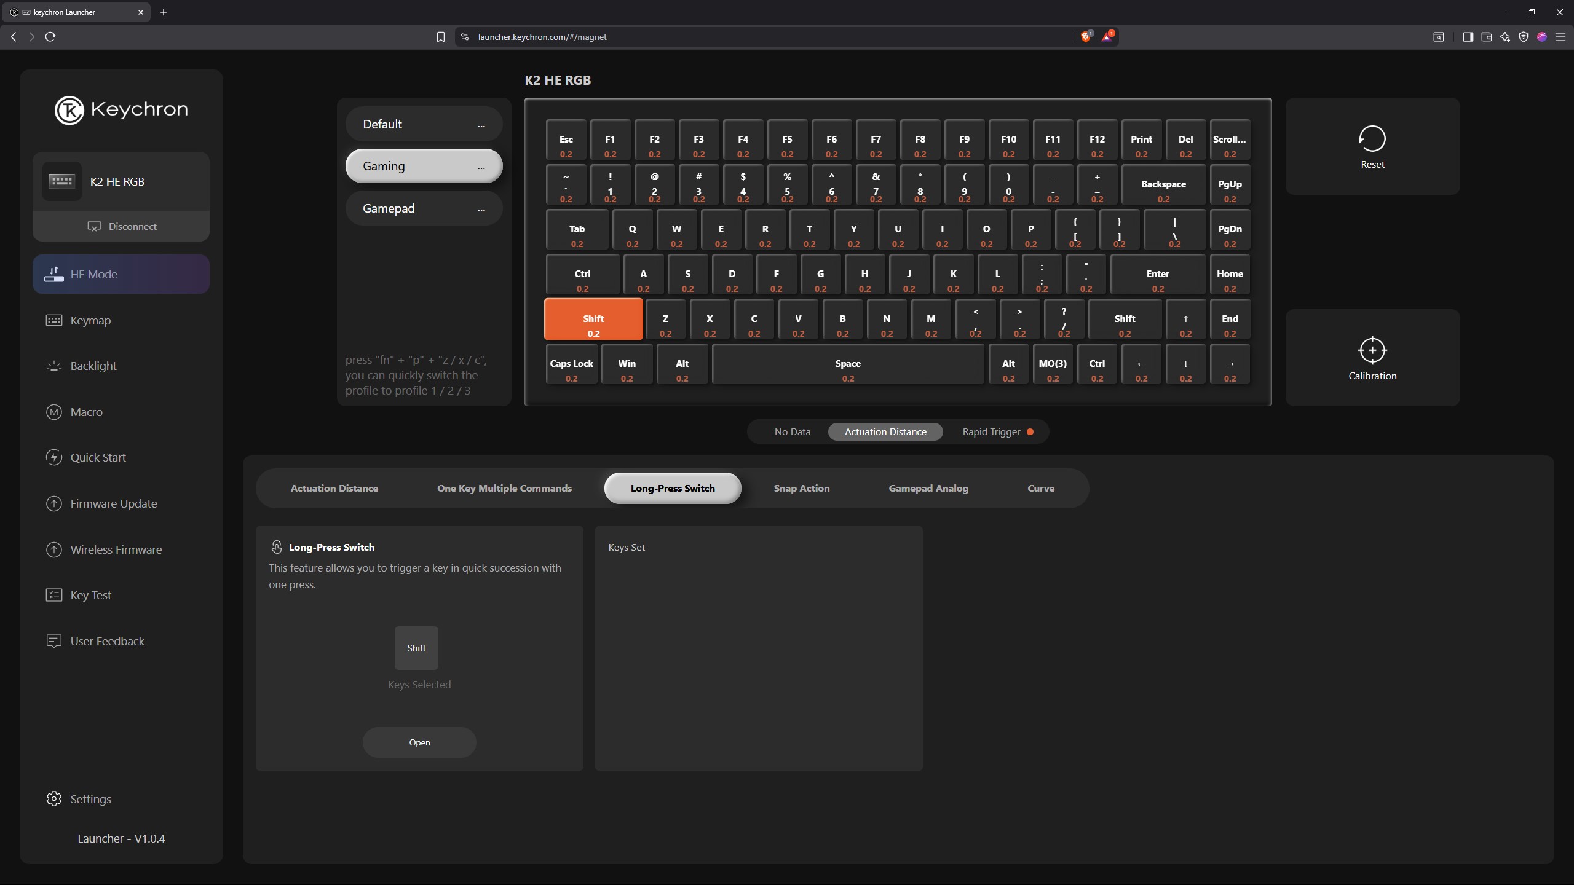
Task: Click the Calibration crosshair icon
Action: (1372, 350)
